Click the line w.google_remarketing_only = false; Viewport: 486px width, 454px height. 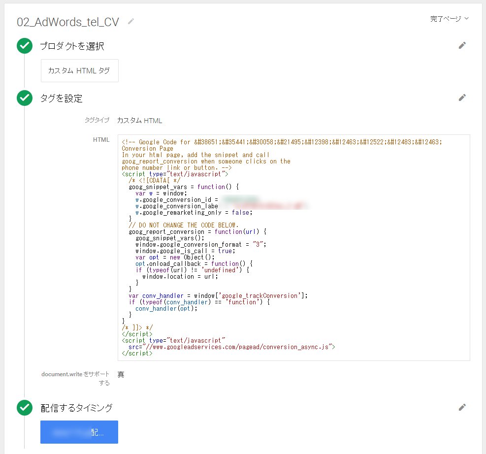[x=194, y=213]
